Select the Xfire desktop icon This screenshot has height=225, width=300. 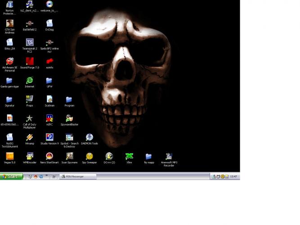(x=129, y=156)
